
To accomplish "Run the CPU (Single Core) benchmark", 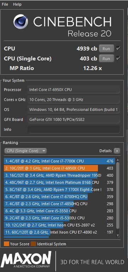I will click(x=106, y=58).
